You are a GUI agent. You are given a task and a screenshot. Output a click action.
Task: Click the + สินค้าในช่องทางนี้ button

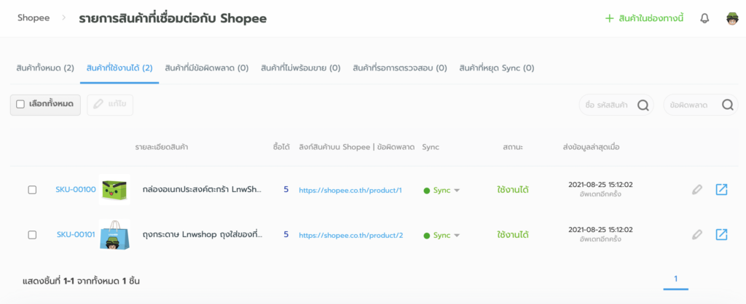(645, 18)
